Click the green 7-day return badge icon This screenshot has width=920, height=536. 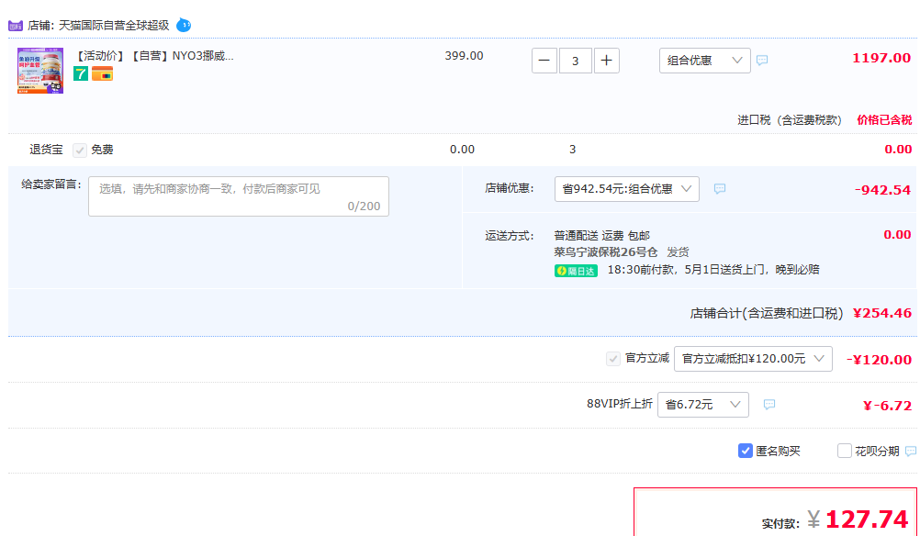pos(81,74)
